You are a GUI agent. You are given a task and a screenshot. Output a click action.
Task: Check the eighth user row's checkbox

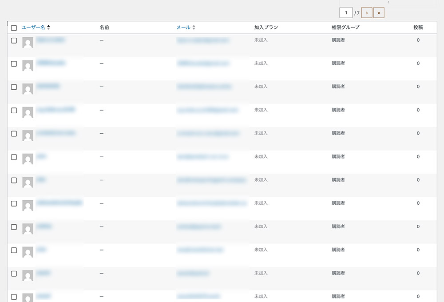click(x=14, y=204)
